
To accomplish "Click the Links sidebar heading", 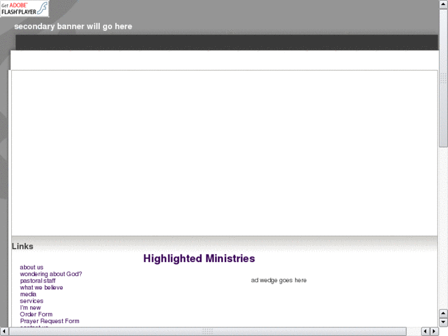I will 23,246.
